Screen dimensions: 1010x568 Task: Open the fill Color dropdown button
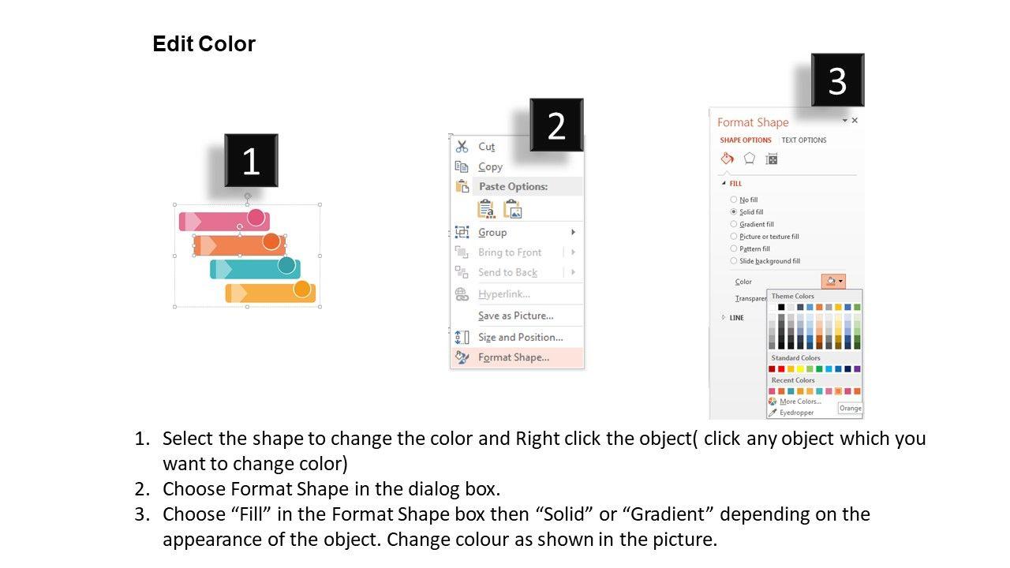click(833, 282)
